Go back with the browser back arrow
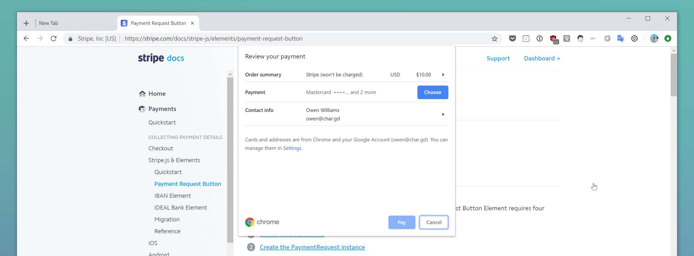Viewport: 694px width, 256px height. [26, 38]
